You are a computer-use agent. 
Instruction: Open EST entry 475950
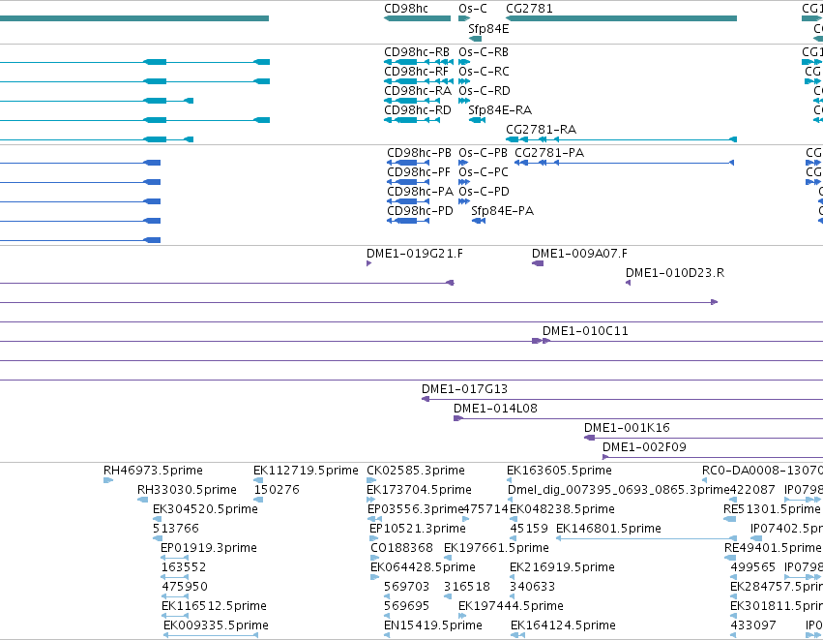(x=184, y=588)
